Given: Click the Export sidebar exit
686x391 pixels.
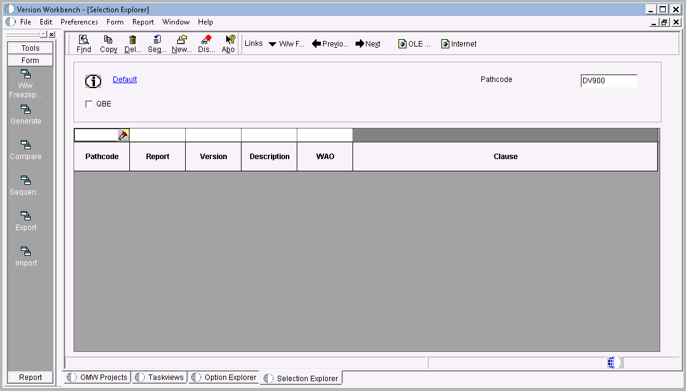Looking at the screenshot, I should point(25,220).
